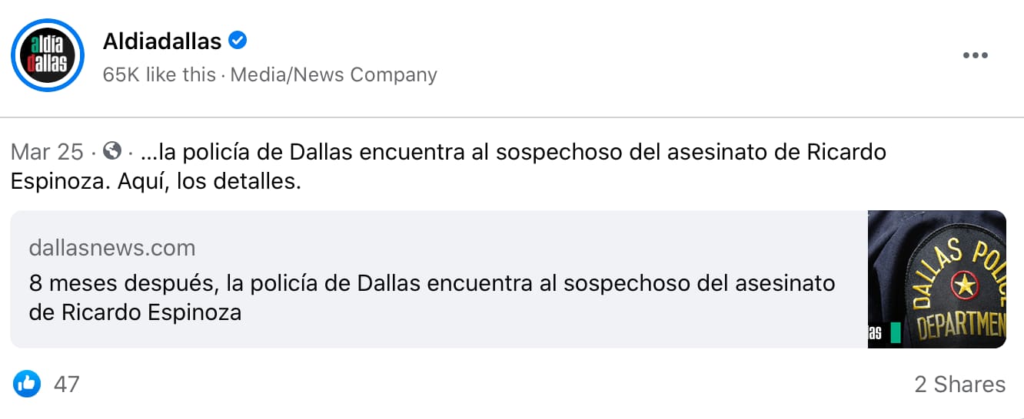The image size is (1024, 419).
Task: Open the 2 Shares list
Action: click(x=959, y=384)
